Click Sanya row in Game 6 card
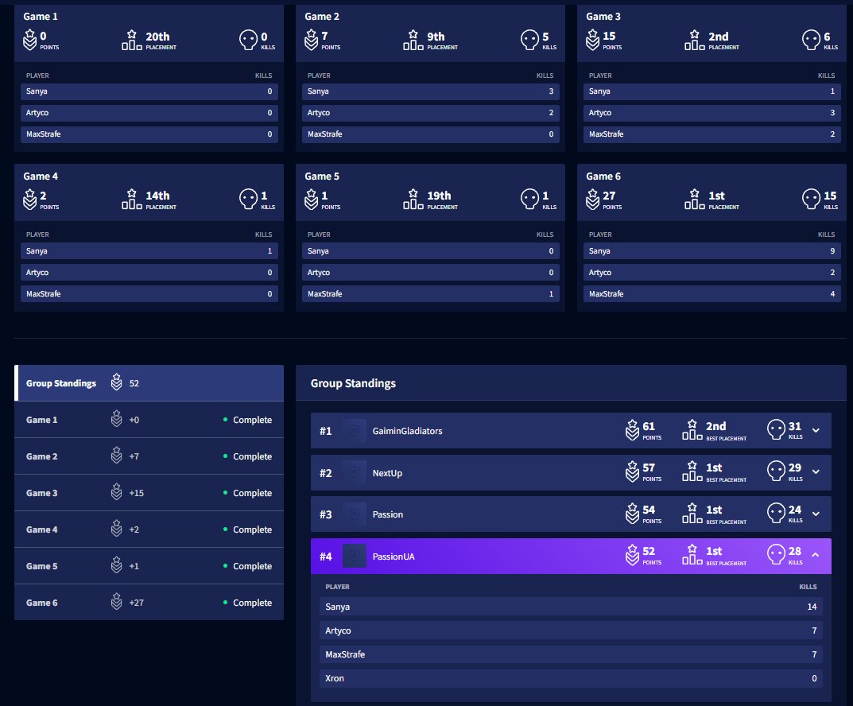 (x=712, y=250)
